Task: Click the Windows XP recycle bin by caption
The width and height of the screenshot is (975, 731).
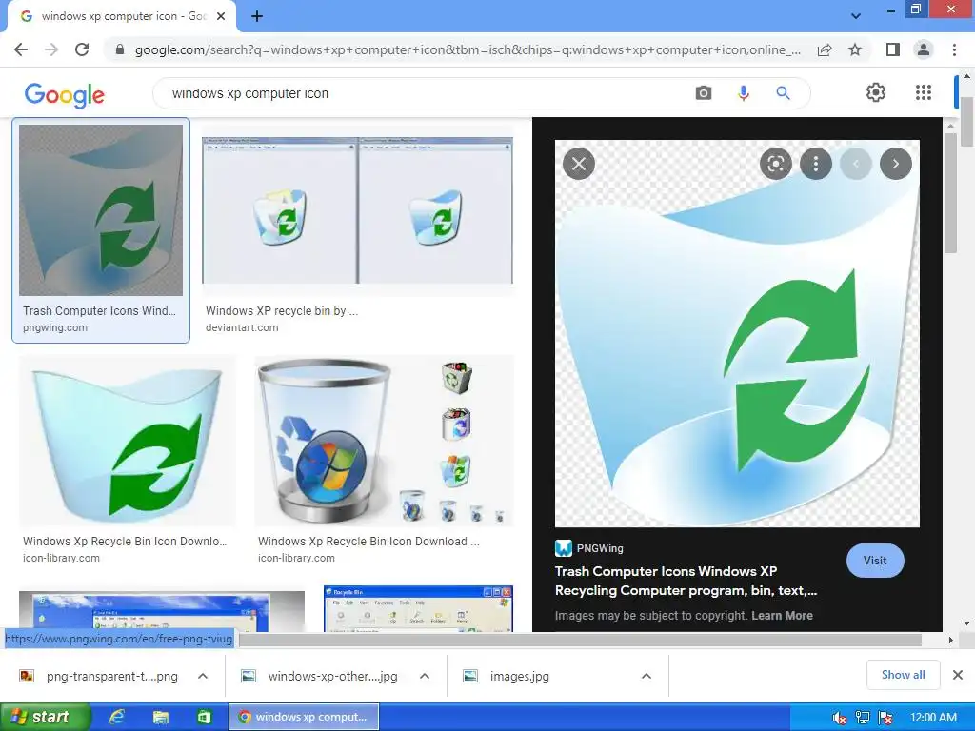Action: coord(282,311)
